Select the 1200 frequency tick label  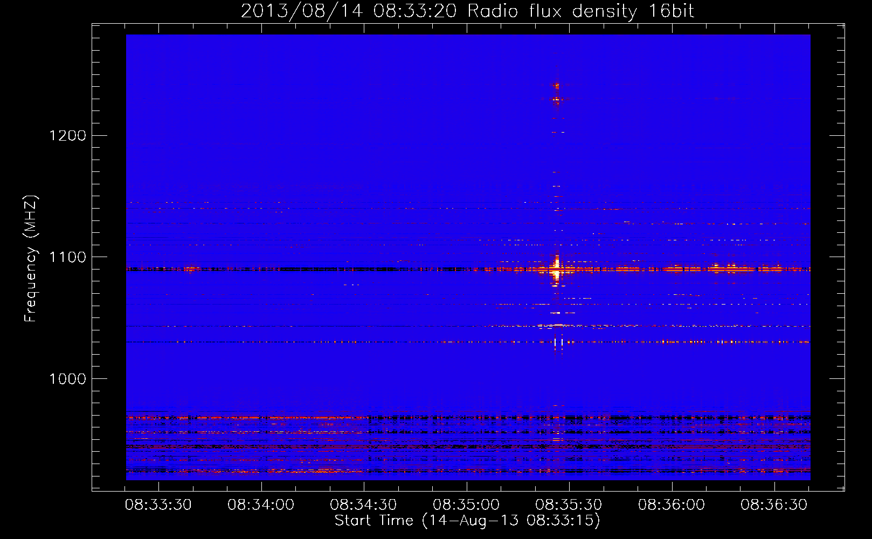(67, 135)
